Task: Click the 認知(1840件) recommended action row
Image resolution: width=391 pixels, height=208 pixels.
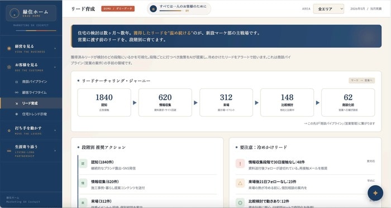Action: coord(147,165)
